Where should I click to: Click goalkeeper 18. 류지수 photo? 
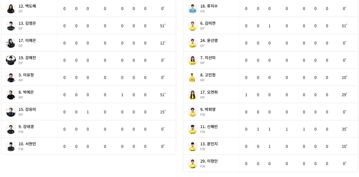(193, 8)
